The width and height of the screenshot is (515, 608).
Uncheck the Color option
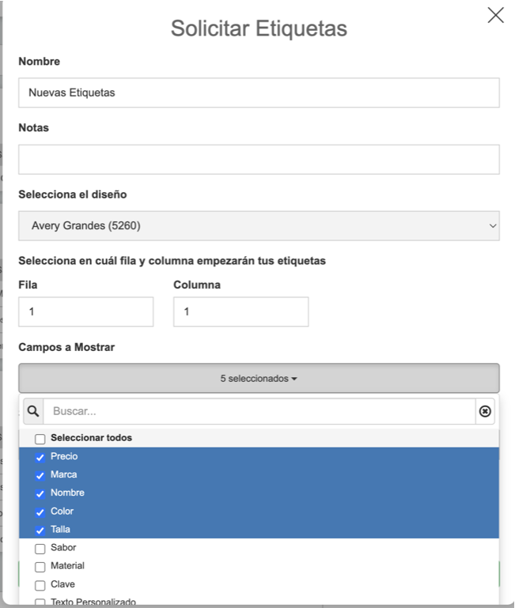[40, 512]
